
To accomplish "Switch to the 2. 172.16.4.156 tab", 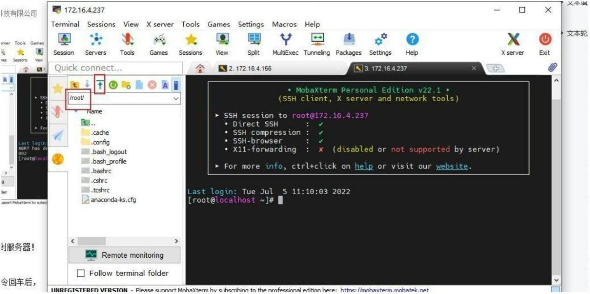I will (x=280, y=68).
